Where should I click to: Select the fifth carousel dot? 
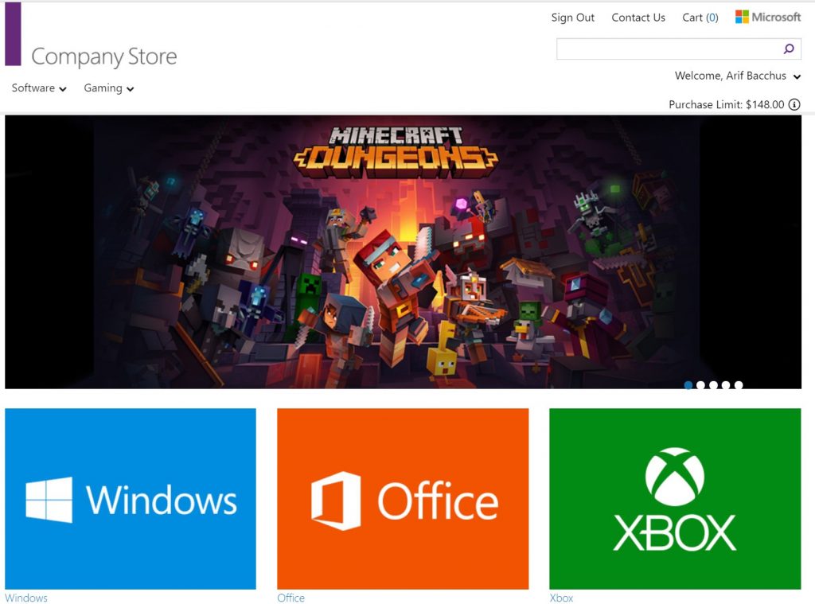click(739, 385)
